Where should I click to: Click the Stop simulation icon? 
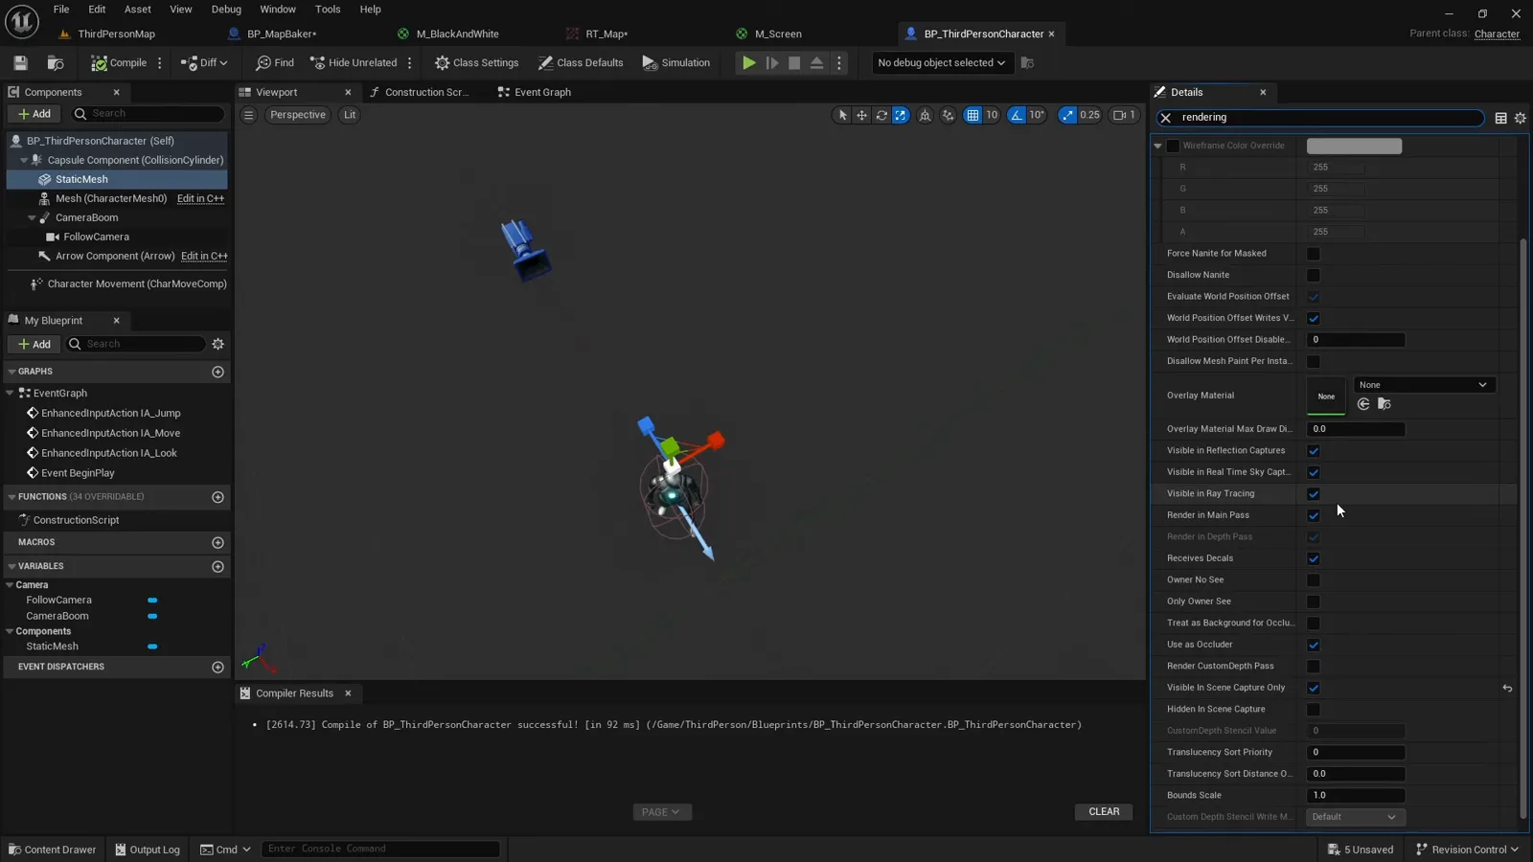[x=794, y=63]
